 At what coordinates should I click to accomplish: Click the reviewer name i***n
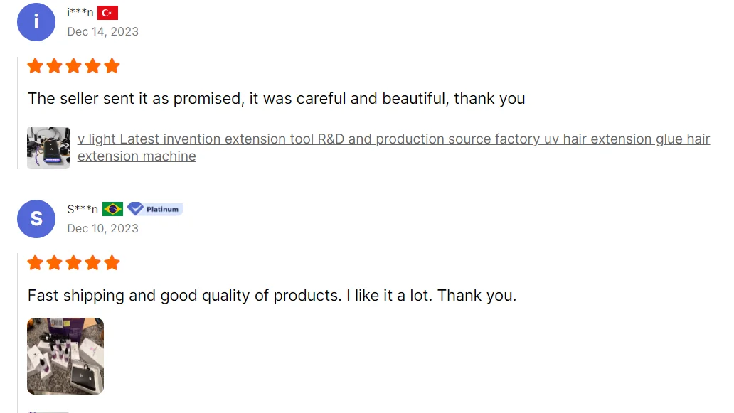pos(80,13)
